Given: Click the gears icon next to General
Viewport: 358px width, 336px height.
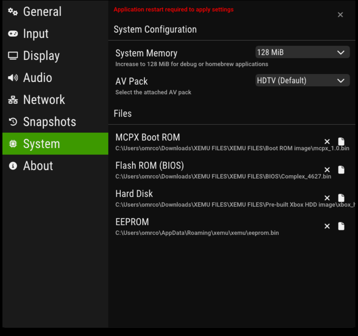Looking at the screenshot, I should click(13, 12).
